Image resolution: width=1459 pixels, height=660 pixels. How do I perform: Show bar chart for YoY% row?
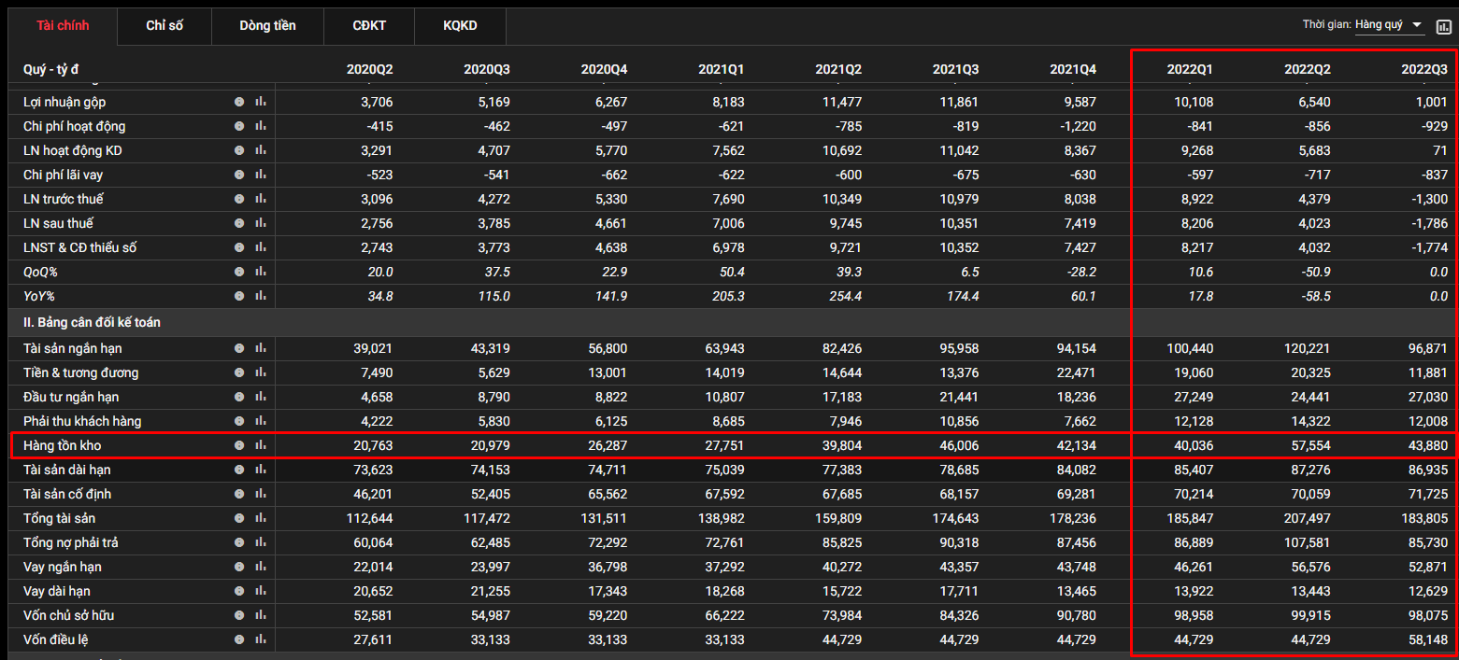tap(261, 296)
